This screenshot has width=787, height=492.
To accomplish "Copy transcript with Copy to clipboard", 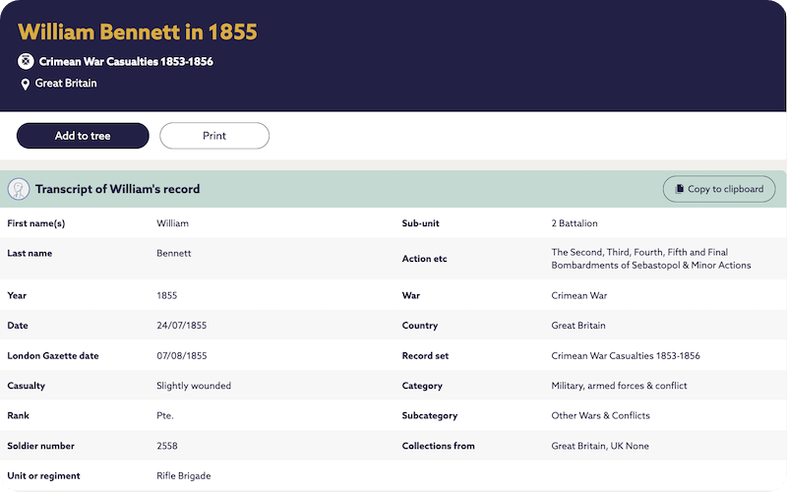I will 718,189.
